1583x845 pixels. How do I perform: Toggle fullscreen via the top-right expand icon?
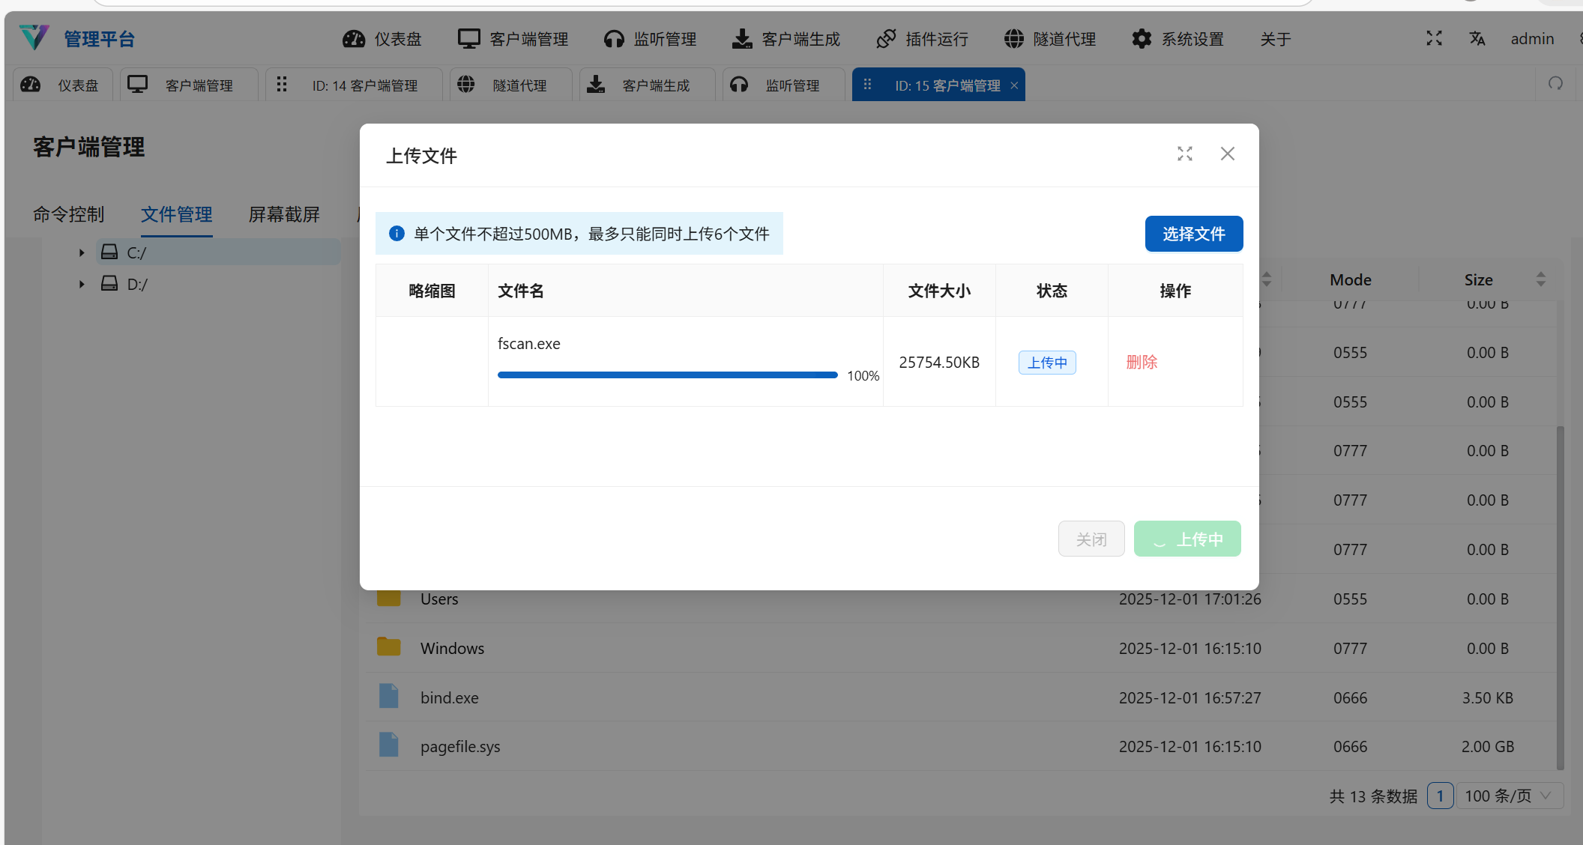[1434, 38]
